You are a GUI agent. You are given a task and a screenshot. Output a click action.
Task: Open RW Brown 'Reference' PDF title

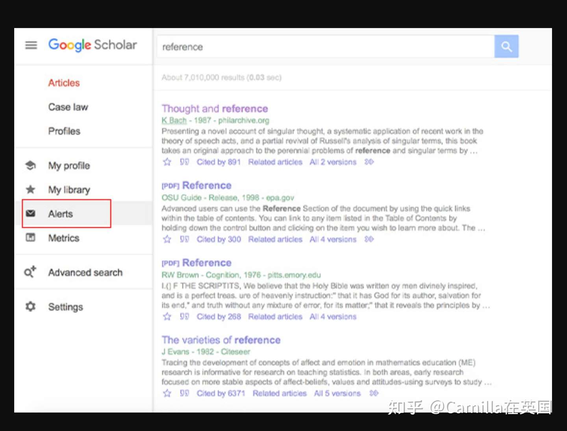[x=207, y=262]
